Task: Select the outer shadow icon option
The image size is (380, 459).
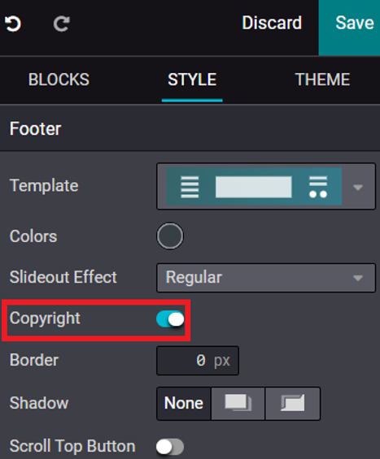Action: point(238,404)
